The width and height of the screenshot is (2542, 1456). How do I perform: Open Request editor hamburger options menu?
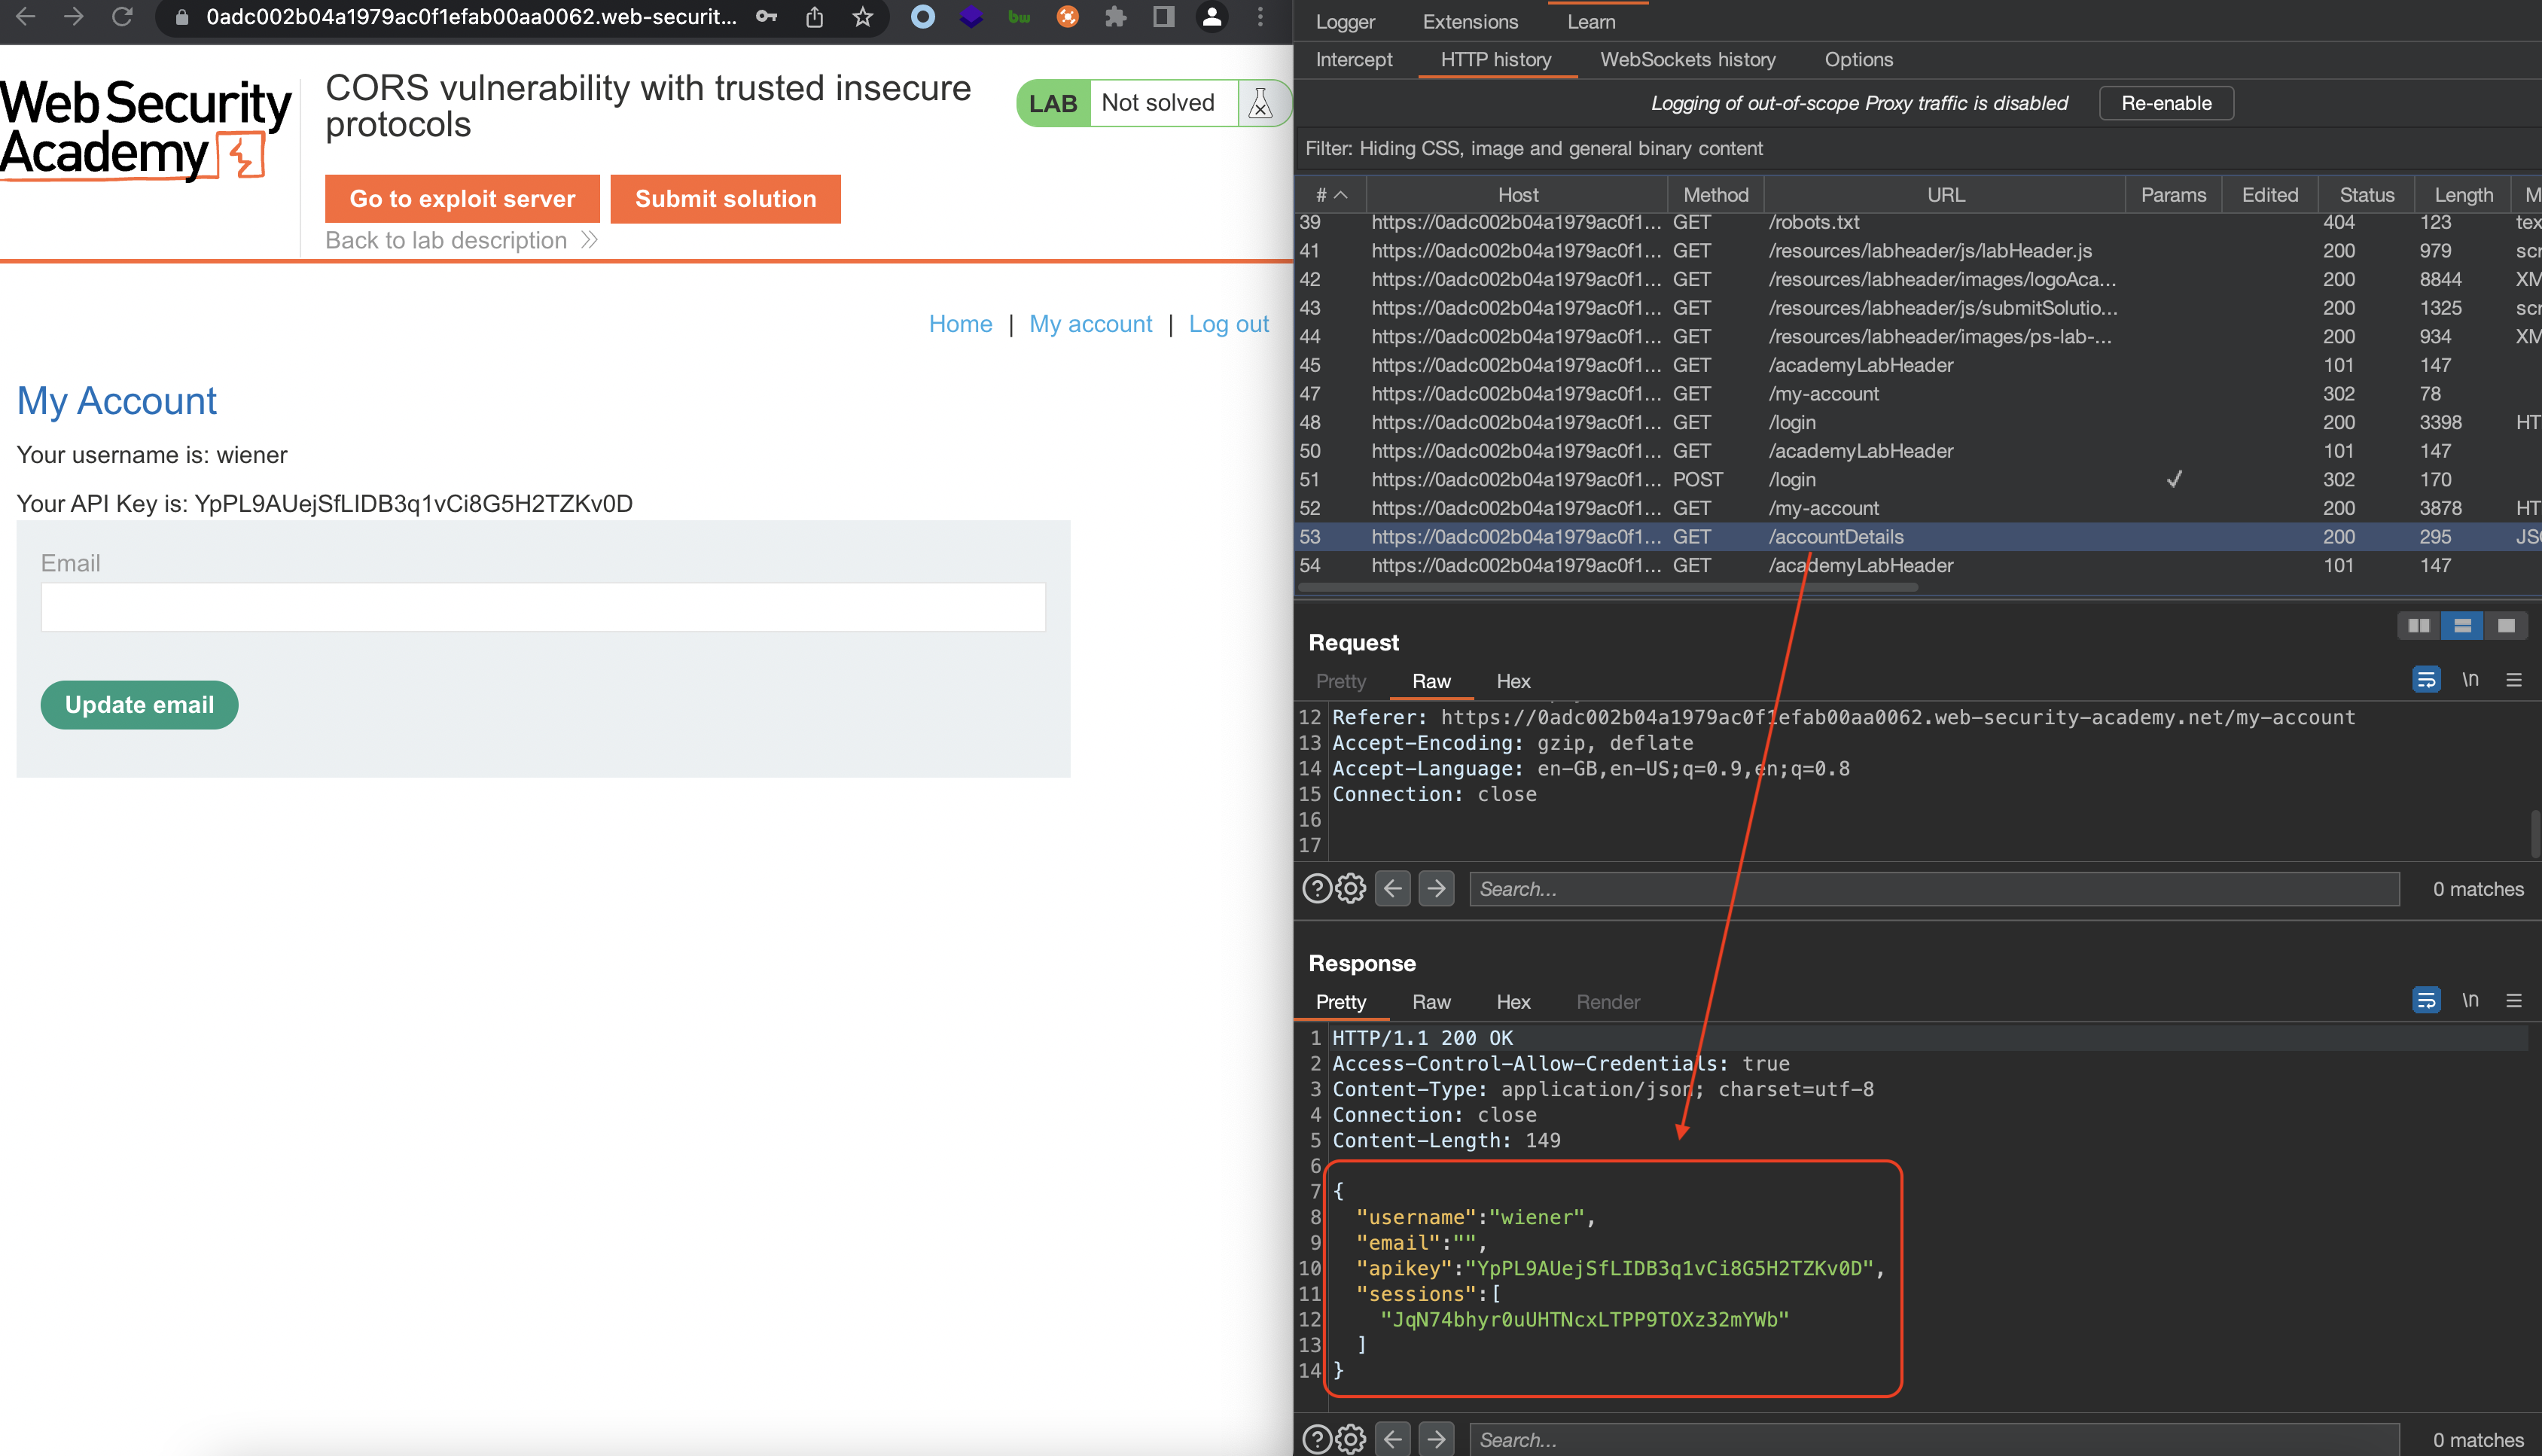2513,680
